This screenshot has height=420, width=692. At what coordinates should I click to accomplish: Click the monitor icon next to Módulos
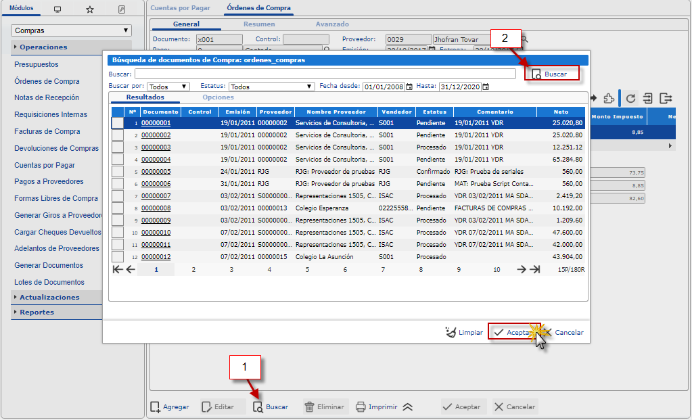pyautogui.click(x=57, y=9)
